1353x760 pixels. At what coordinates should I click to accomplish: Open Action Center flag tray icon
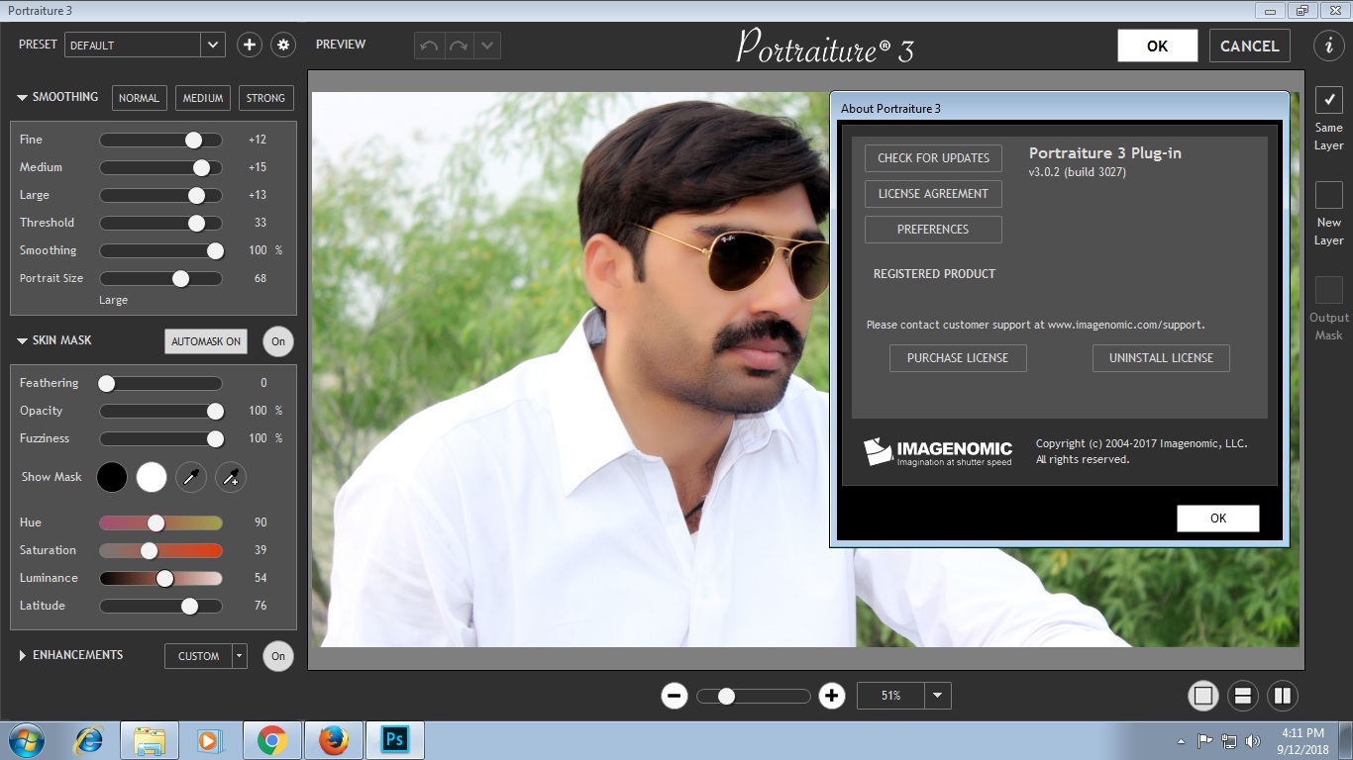coord(1205,740)
